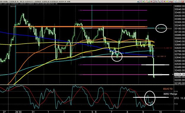This screenshot has width=185, height=113.
Task: Click the 32220.00 price axis label
Action: click(x=179, y=80)
